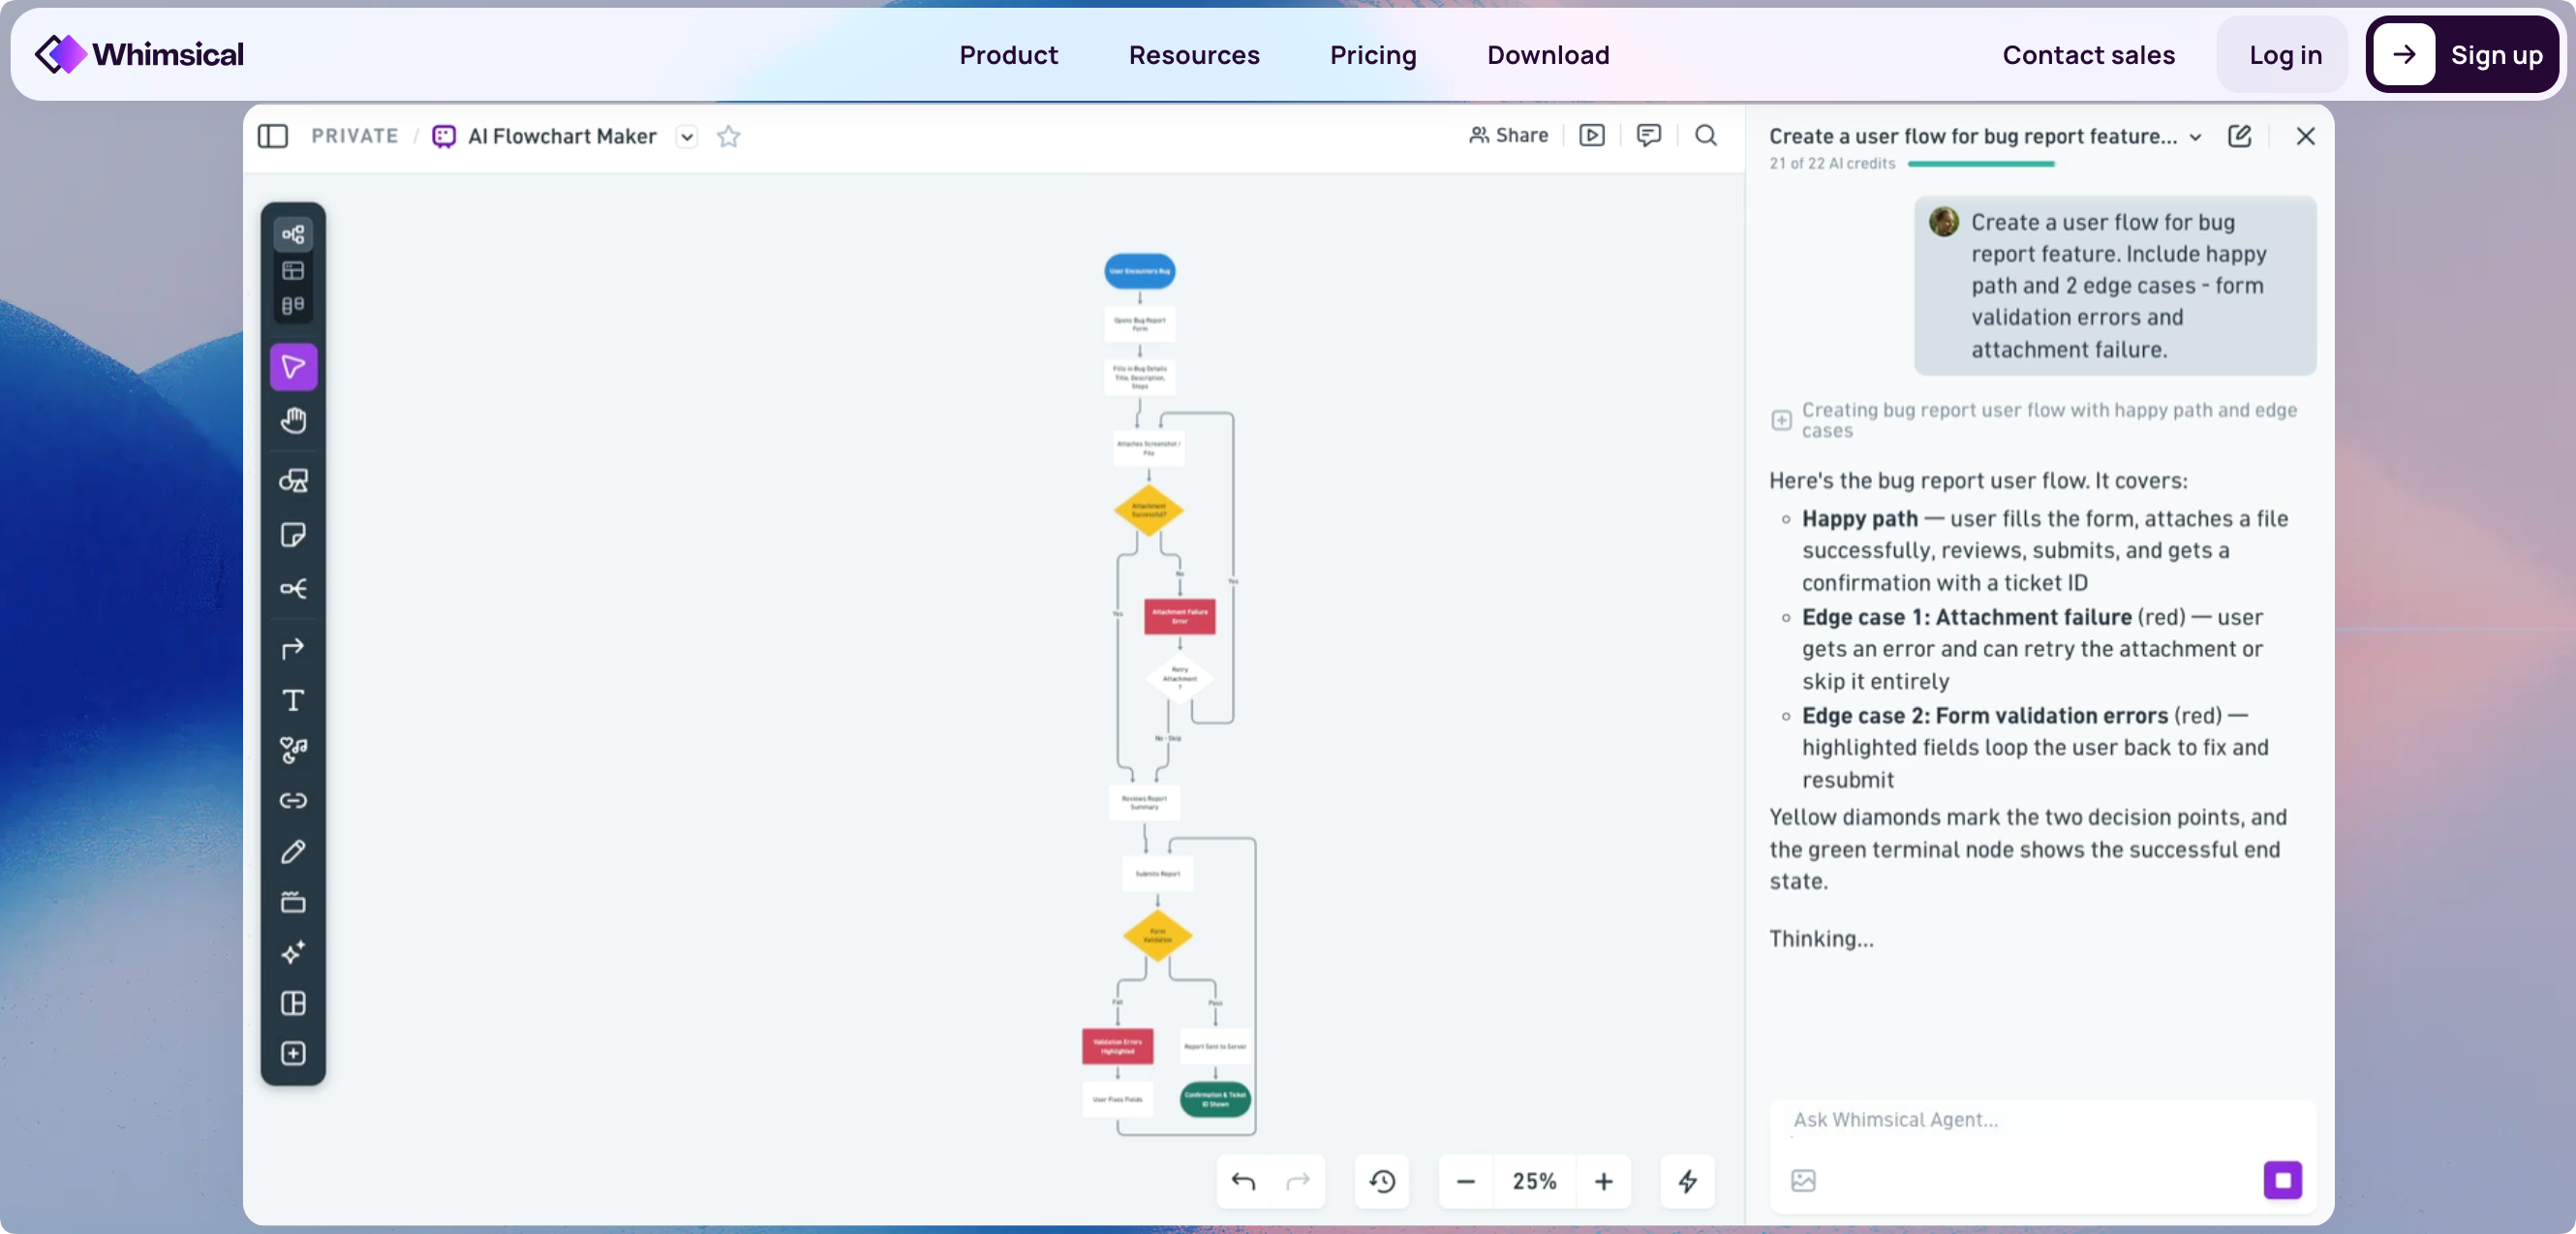Select the pencil draw tool
This screenshot has height=1234, width=2576.
[x=293, y=852]
